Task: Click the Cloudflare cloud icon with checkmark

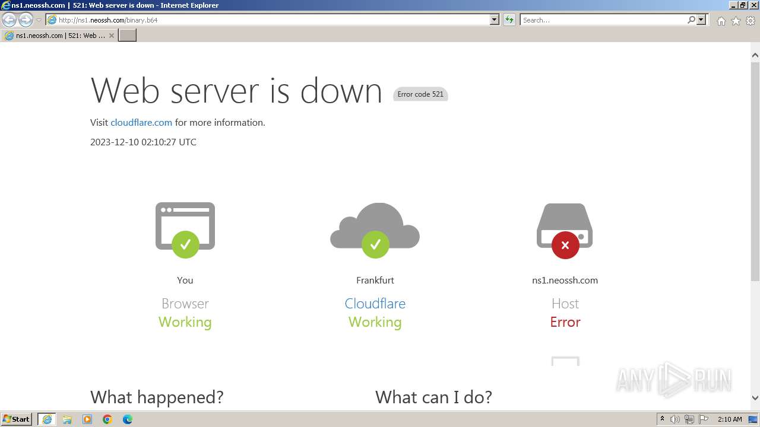Action: coord(375,230)
